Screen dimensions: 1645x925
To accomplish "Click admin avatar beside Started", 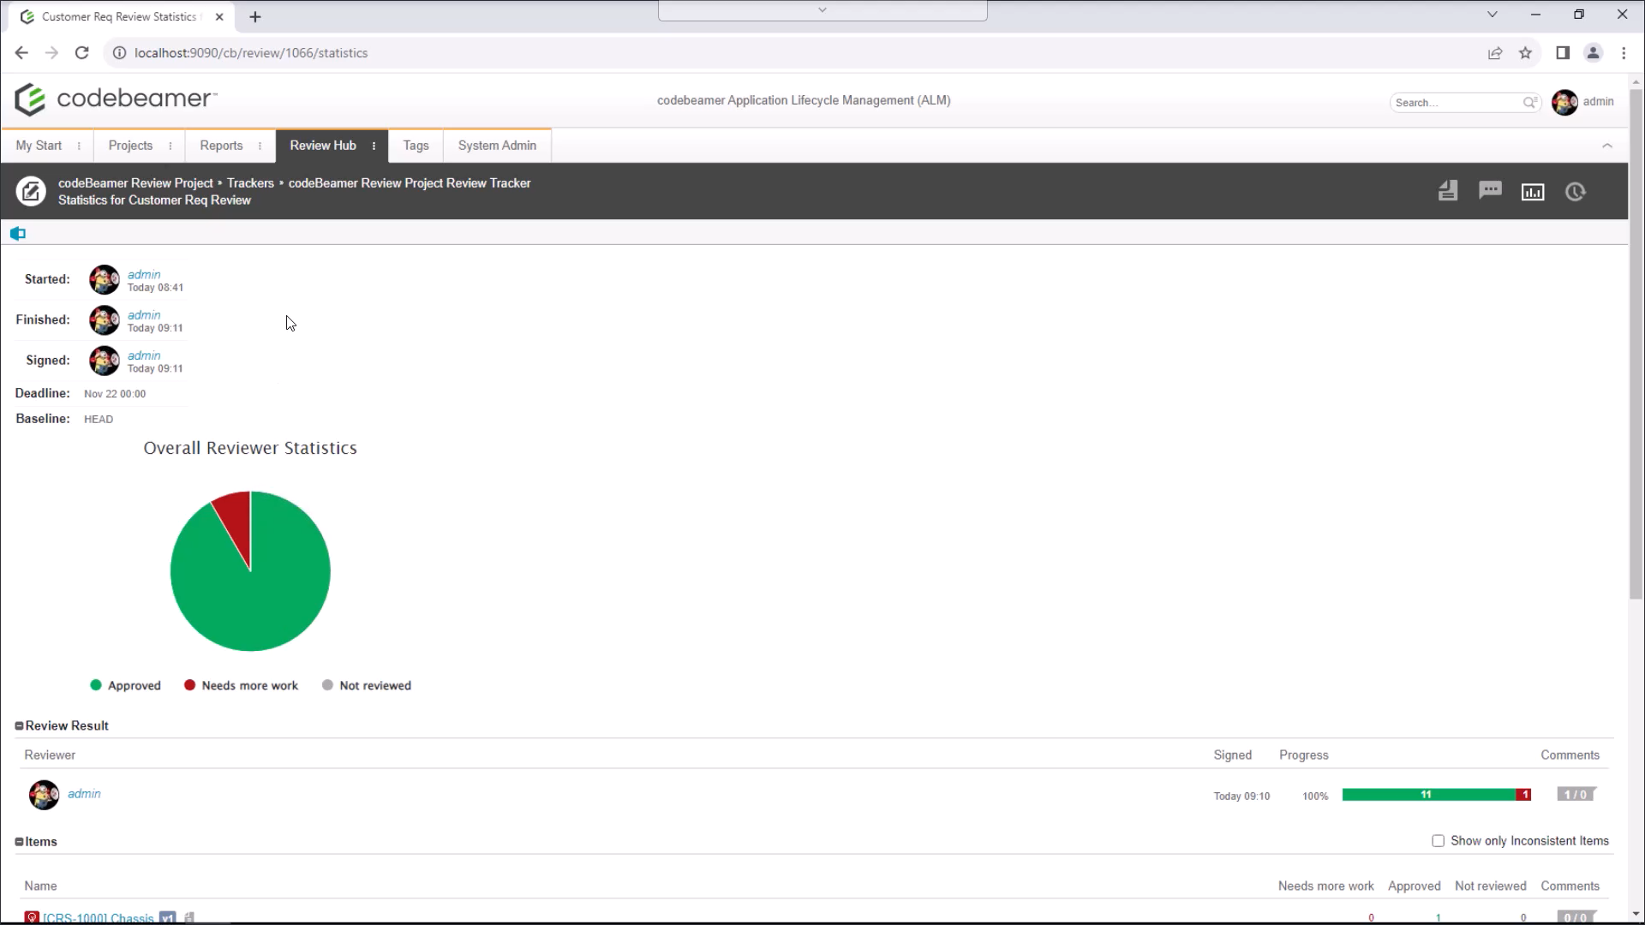I will pyautogui.click(x=105, y=279).
